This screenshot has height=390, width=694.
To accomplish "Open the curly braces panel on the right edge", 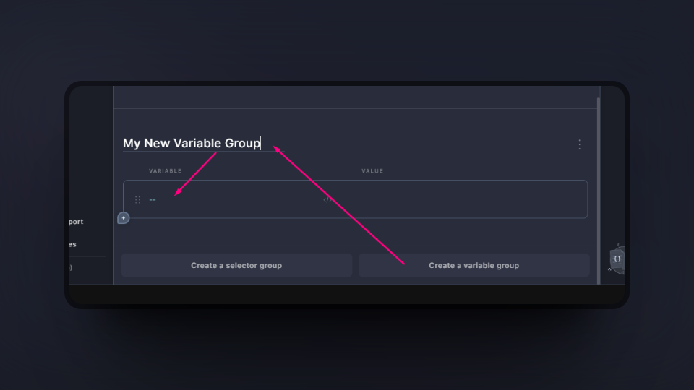I will click(x=617, y=259).
